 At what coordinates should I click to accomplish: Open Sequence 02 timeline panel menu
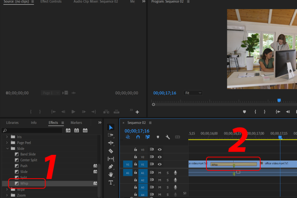pos(150,123)
